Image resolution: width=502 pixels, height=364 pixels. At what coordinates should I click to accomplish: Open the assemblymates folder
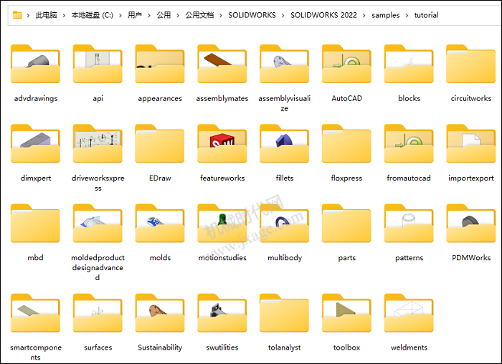222,64
